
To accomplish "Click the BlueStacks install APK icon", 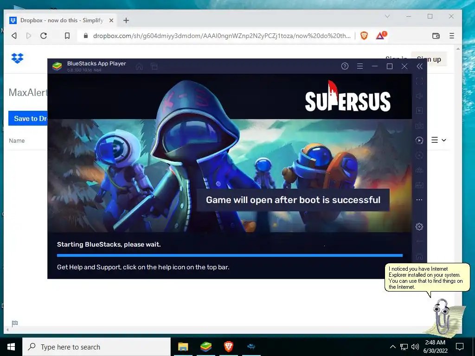I will 419,185.
